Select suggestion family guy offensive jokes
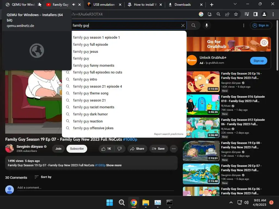The width and height of the screenshot is (279, 209). tap(124, 128)
